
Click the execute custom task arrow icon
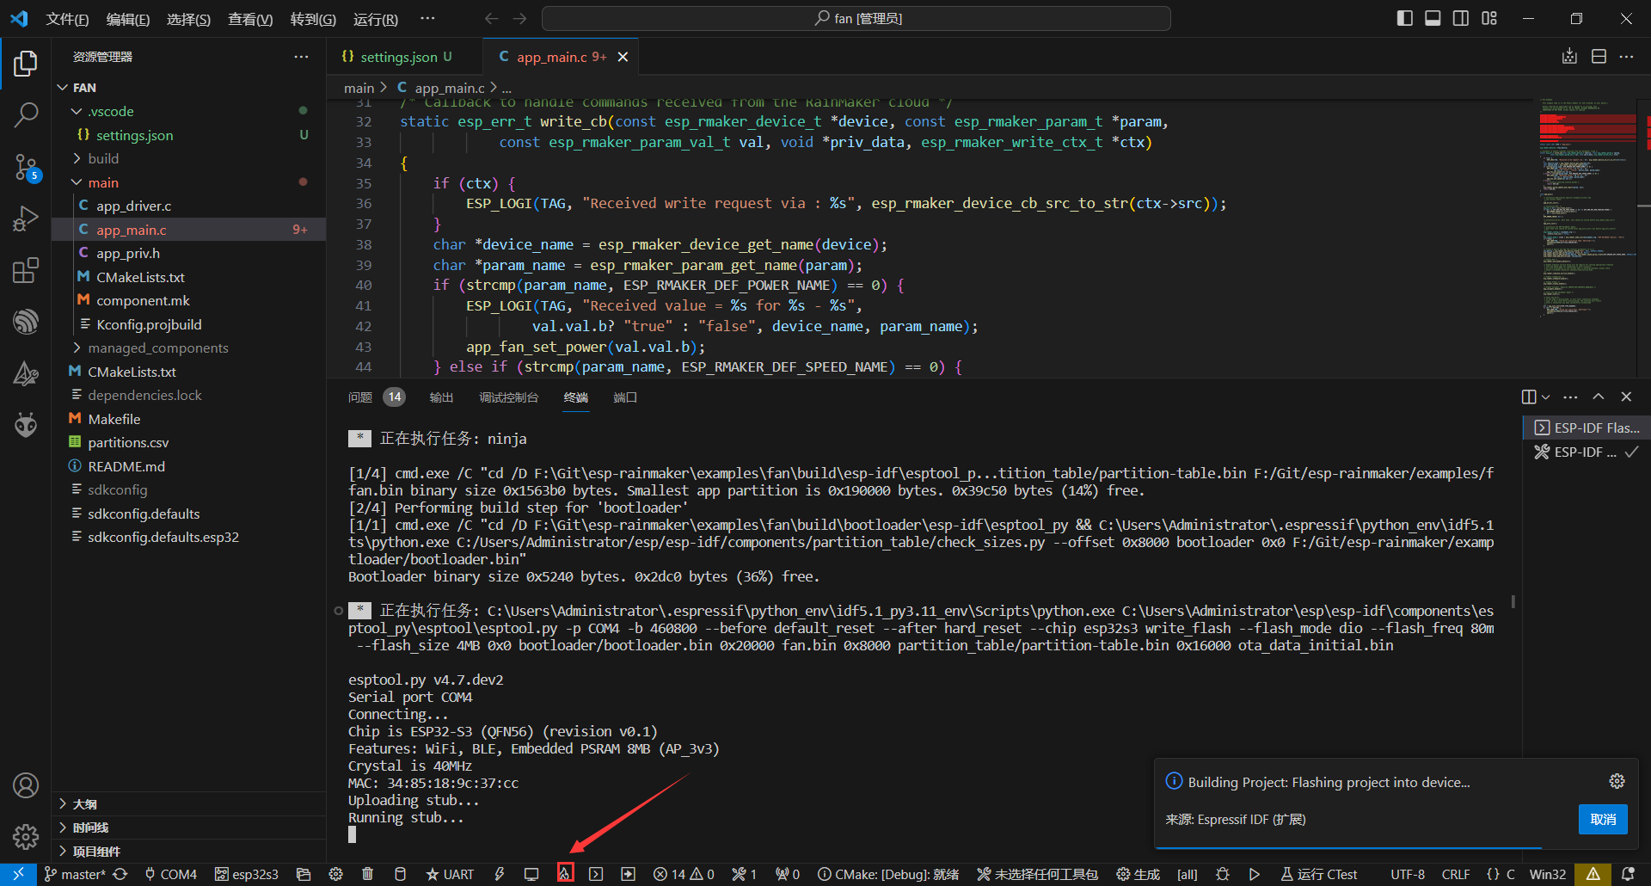tap(629, 874)
